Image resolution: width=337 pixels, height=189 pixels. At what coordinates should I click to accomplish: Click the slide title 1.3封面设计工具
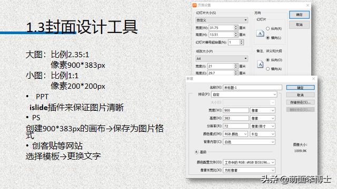point(82,27)
